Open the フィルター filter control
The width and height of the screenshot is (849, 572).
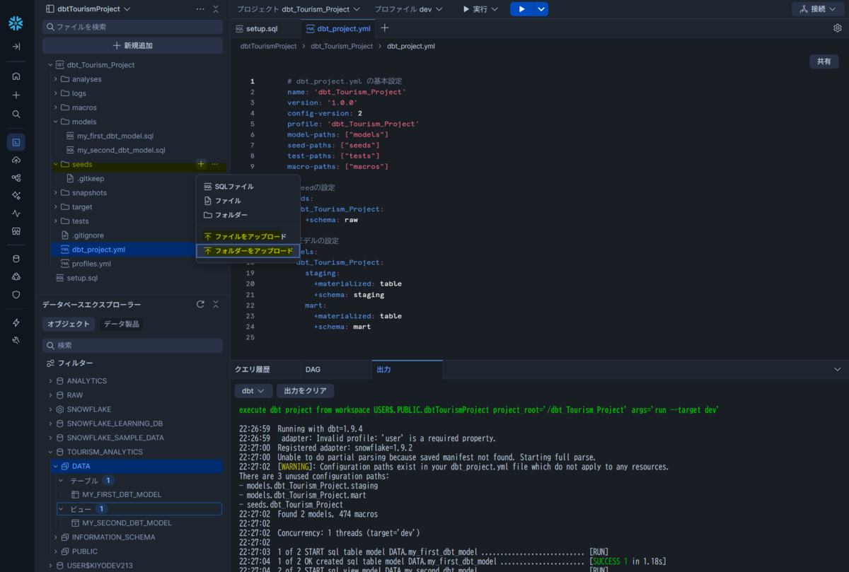69,363
